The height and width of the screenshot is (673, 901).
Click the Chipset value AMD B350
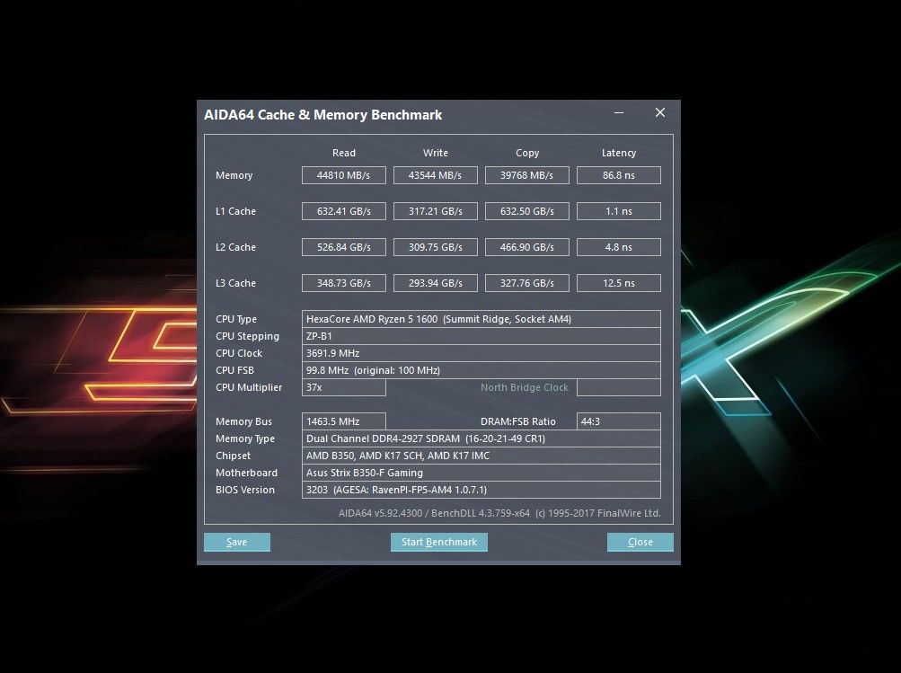coord(481,456)
